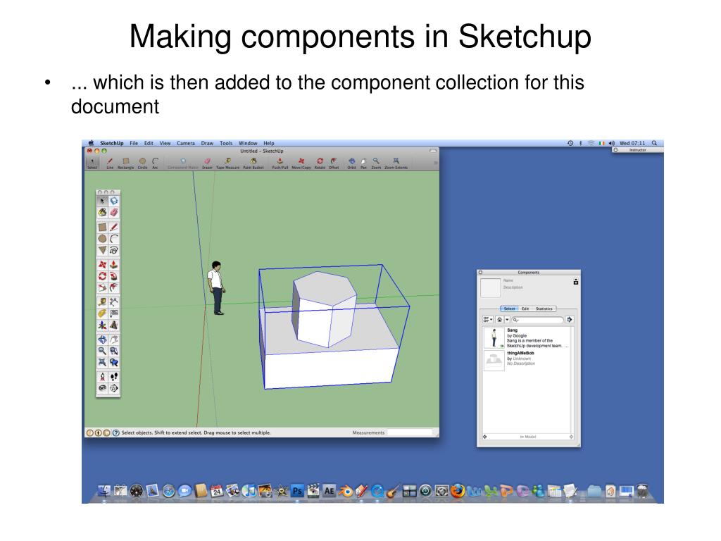The height and width of the screenshot is (541, 721).
Task: Click Orbit in the top toolbar
Action: pyautogui.click(x=352, y=163)
